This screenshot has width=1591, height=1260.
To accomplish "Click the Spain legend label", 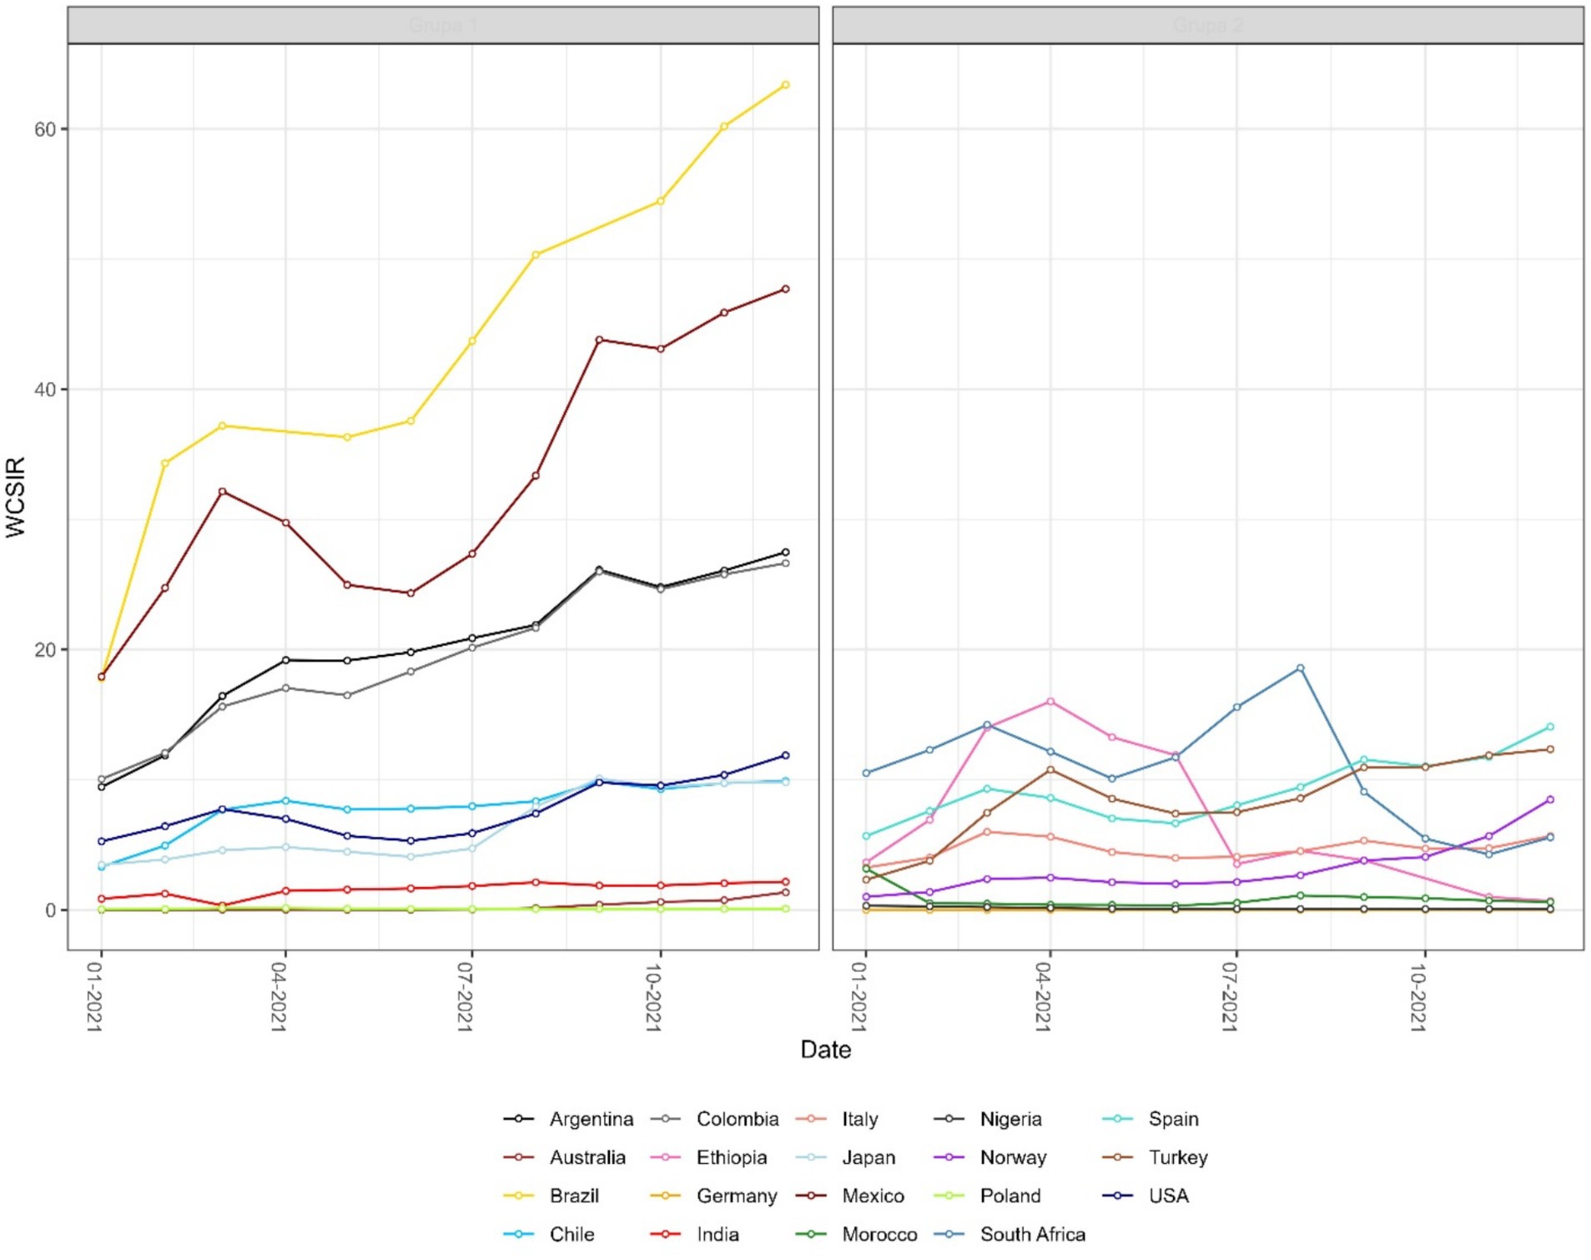I will click(1173, 1119).
